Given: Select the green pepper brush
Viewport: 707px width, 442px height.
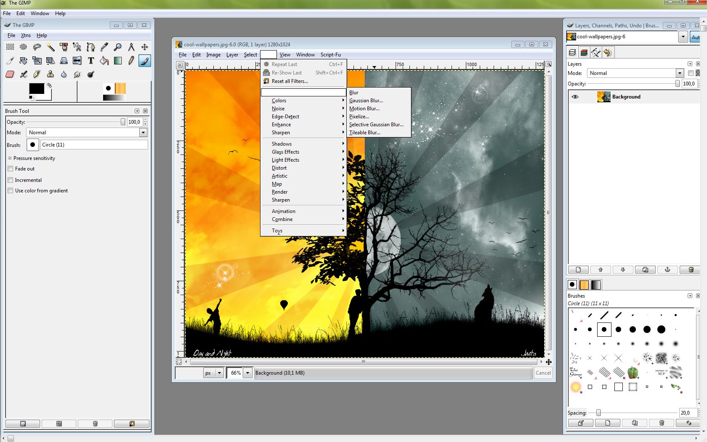Looking at the screenshot, I should tap(633, 373).
